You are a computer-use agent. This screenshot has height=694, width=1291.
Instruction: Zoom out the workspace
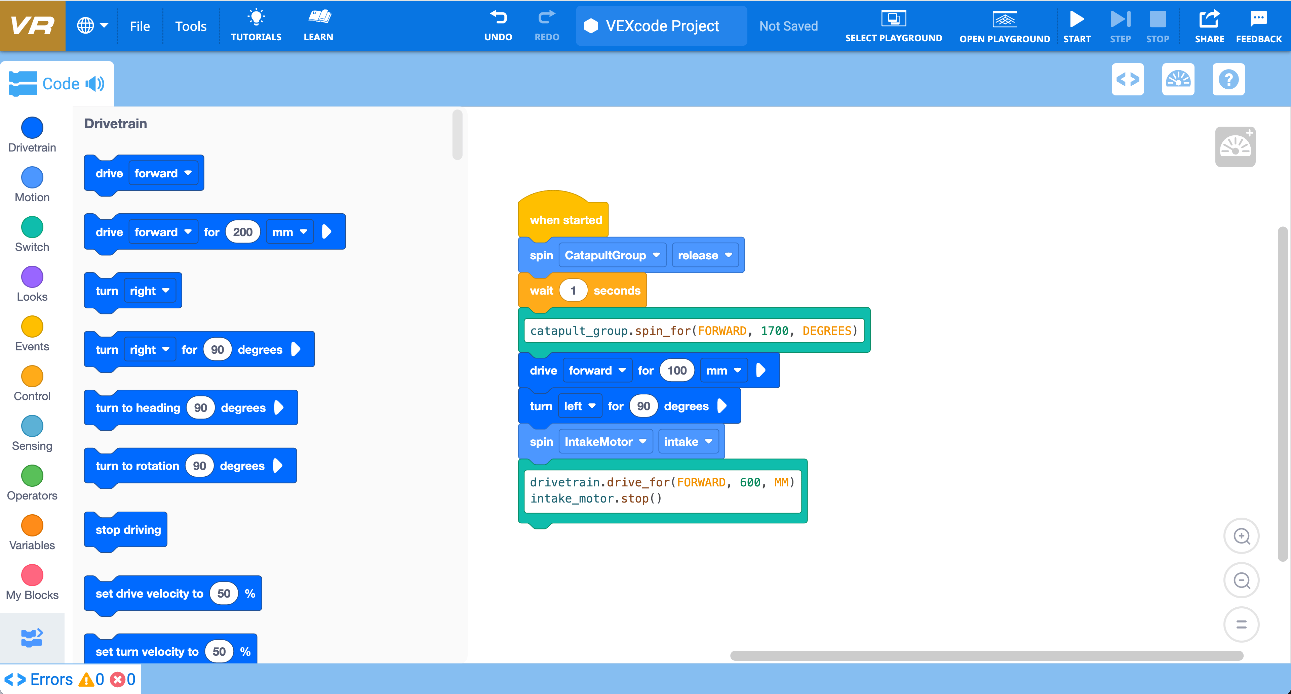click(1241, 580)
